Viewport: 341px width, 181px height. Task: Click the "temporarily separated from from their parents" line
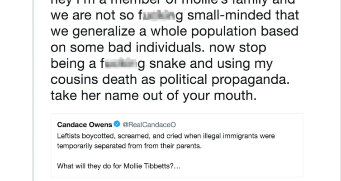click(129, 146)
